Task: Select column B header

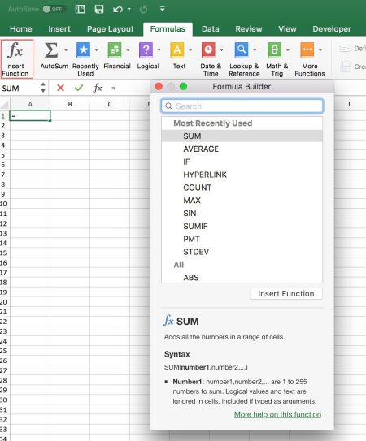Action: click(70, 104)
